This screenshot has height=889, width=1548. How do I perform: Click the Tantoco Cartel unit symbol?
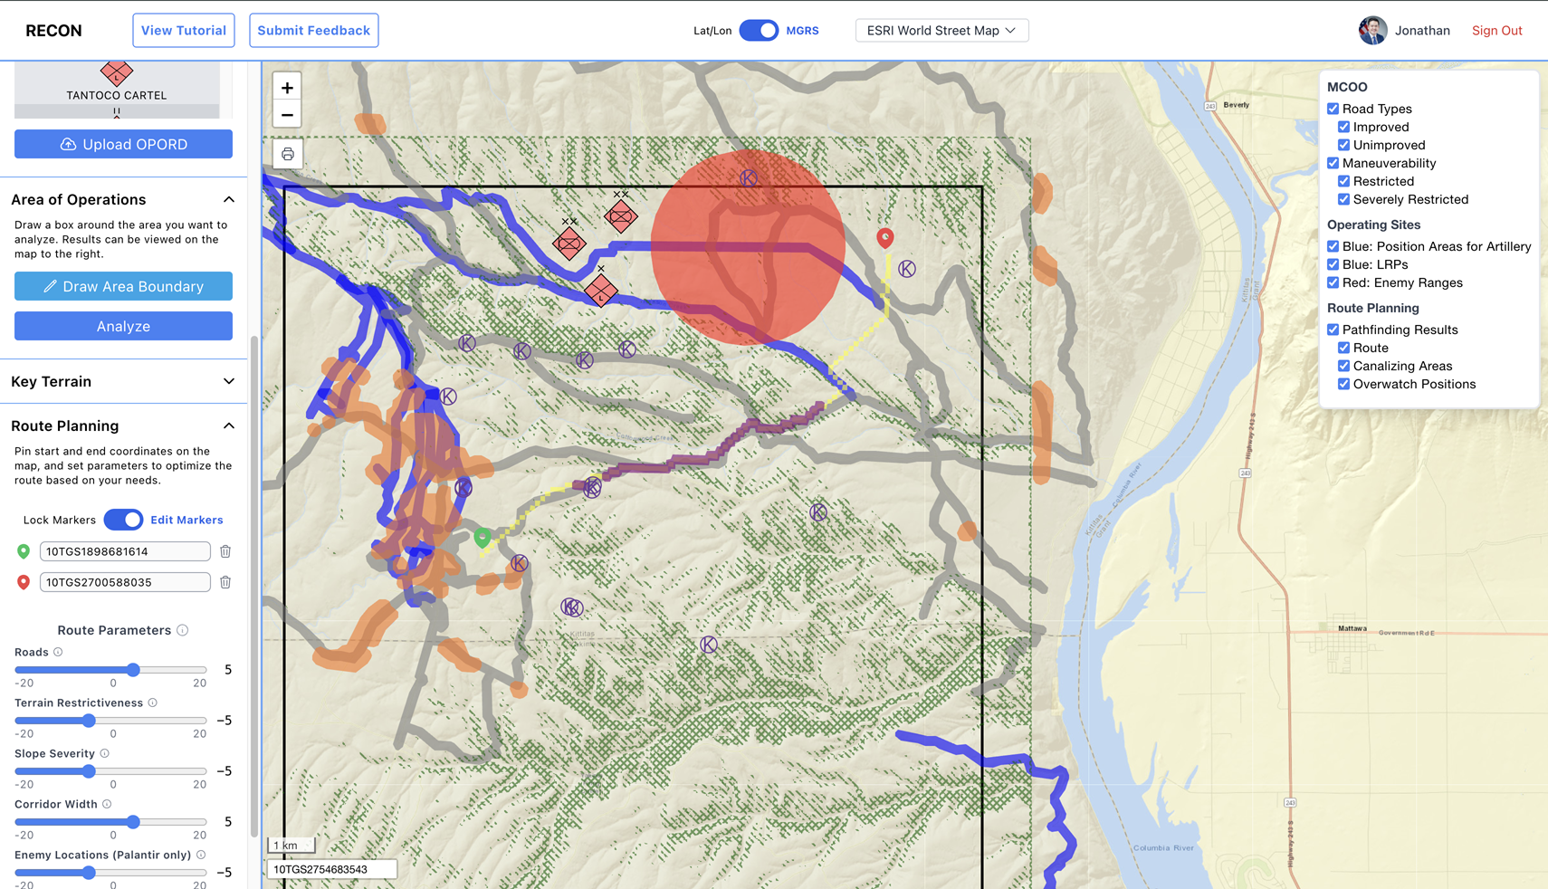click(117, 72)
